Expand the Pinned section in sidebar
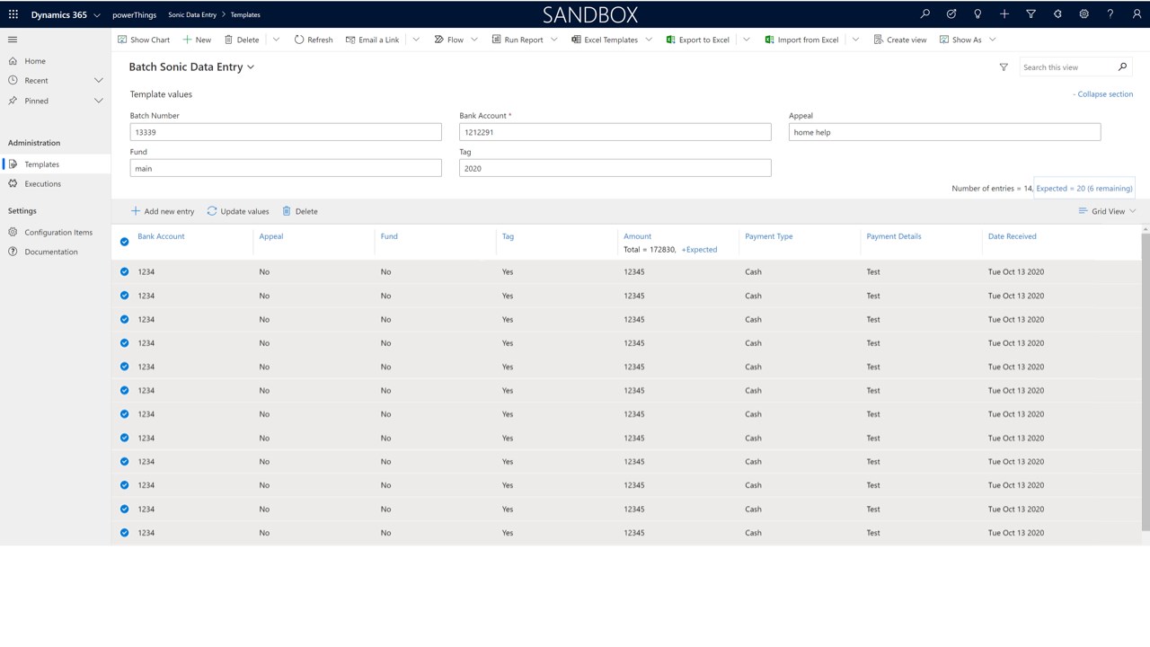1150x647 pixels. 99,101
